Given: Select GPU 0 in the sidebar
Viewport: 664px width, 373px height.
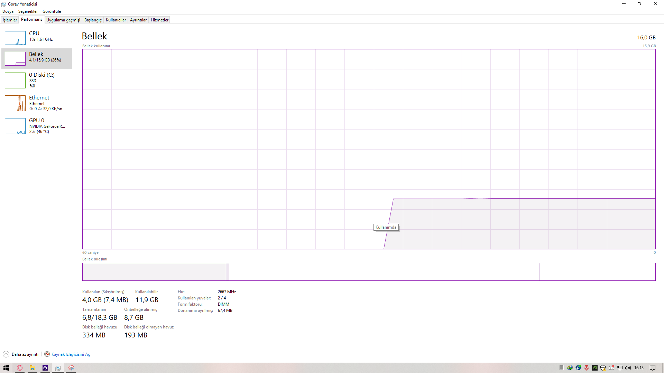Looking at the screenshot, I should click(x=37, y=126).
